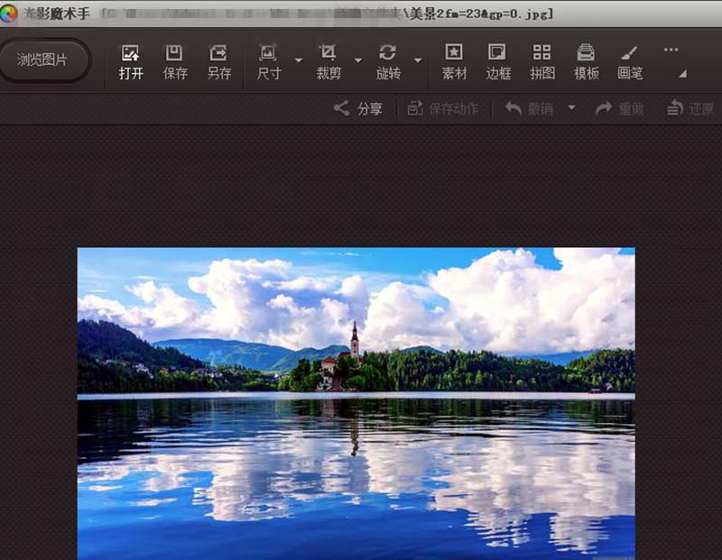
Task: Expand the dropdown arrow beside 尺寸
Action: point(299,60)
